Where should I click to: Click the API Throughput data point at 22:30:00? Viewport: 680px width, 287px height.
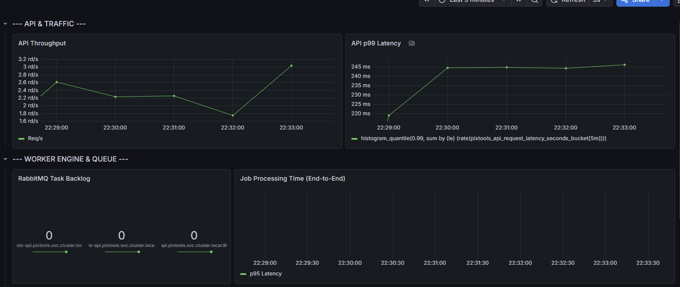(115, 97)
